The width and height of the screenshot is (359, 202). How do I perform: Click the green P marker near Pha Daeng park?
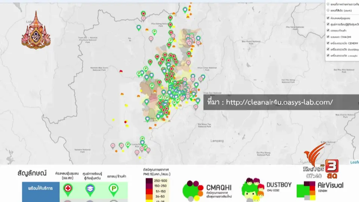154,32
